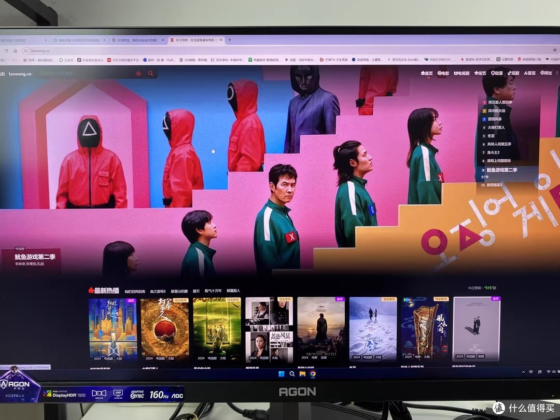Open a new browser tab with plus
The width and height of the screenshot is (560, 420).
pyautogui.click(x=230, y=40)
